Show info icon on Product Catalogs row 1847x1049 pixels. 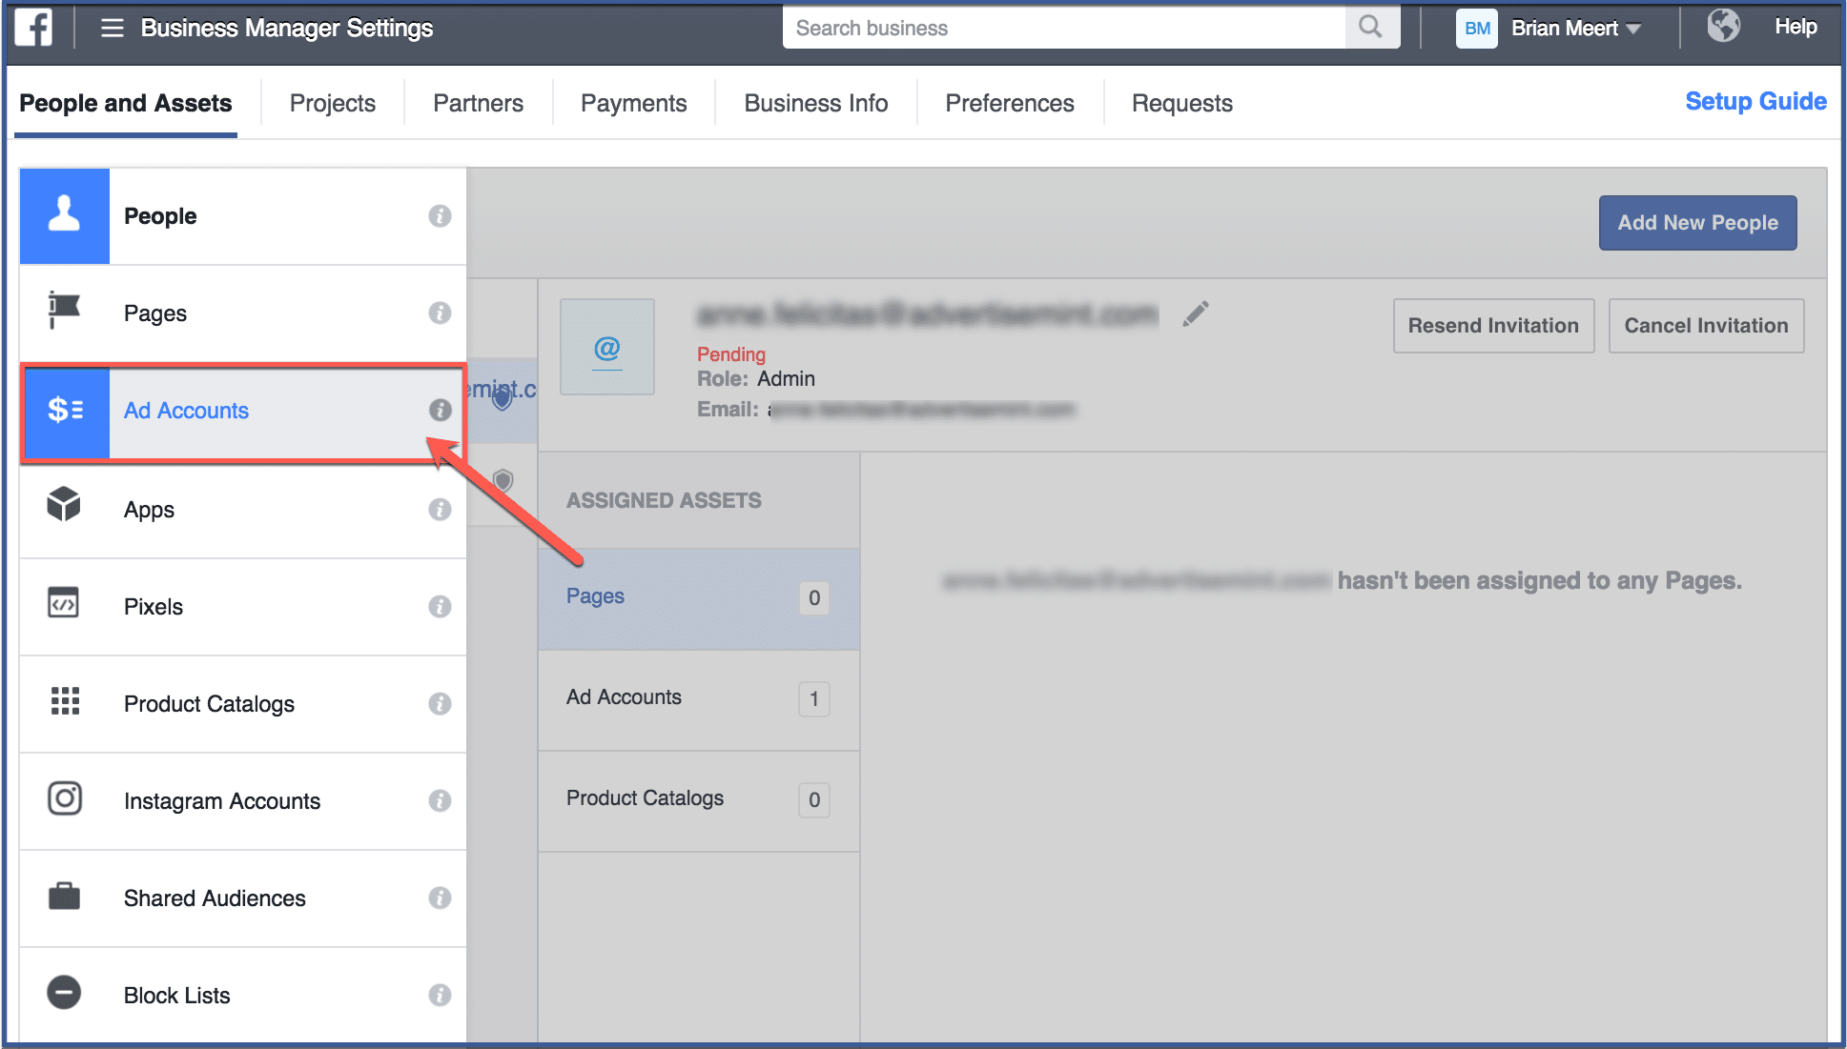pyautogui.click(x=440, y=704)
